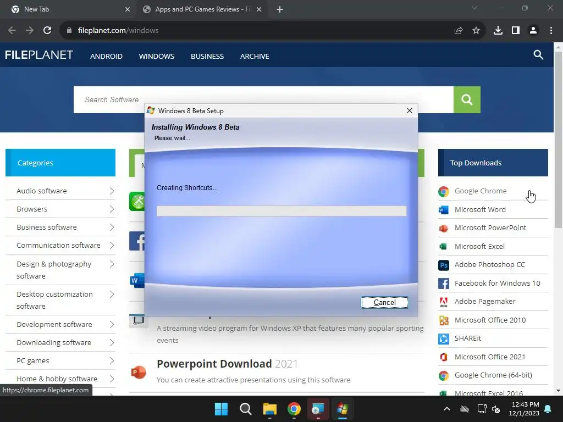Bookmark this page with the star icon
The width and height of the screenshot is (563, 422).
pos(476,31)
